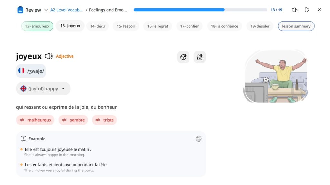This screenshot has height=185, width=330.
Task: Click the French flag pronunciation chip
Action: point(31,71)
